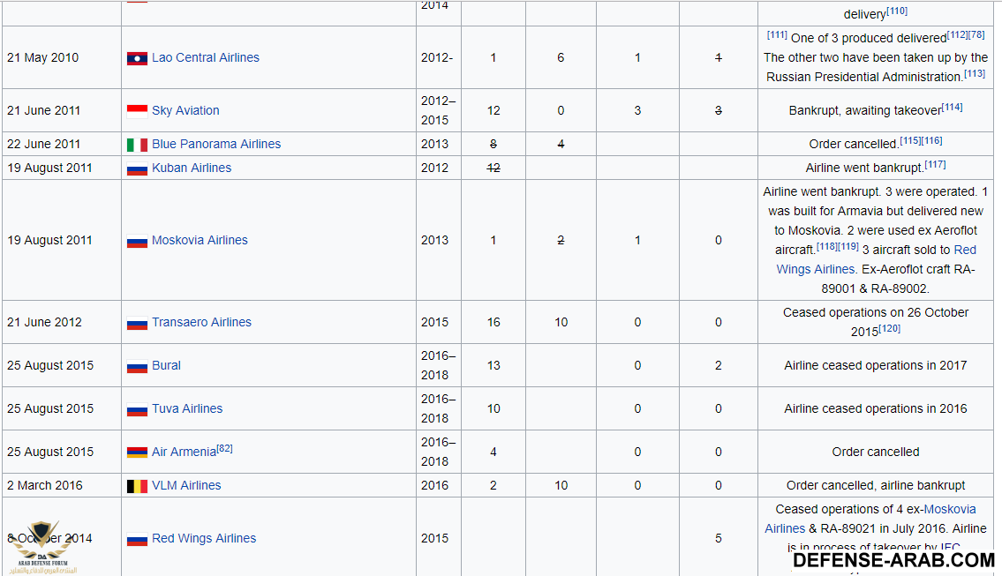Click the Arab Defense Forum logo

41,547
